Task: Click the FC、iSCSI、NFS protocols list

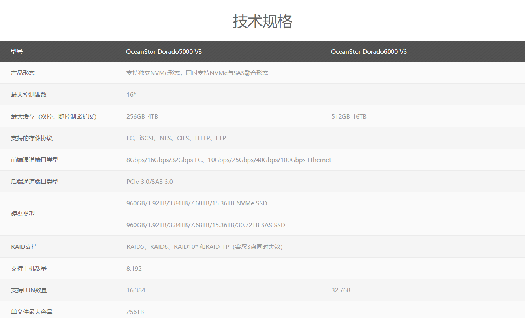Action: [176, 138]
